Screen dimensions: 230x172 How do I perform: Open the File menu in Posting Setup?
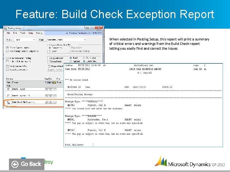tap(8, 33)
